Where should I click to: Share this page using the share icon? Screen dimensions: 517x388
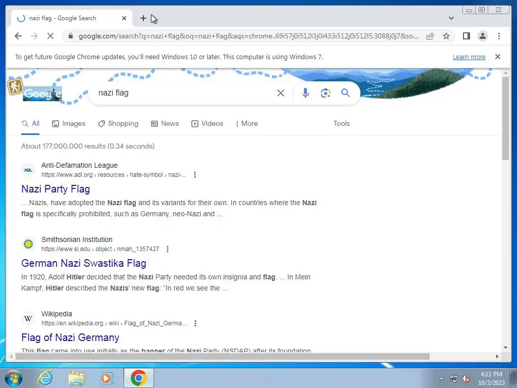[x=430, y=36]
